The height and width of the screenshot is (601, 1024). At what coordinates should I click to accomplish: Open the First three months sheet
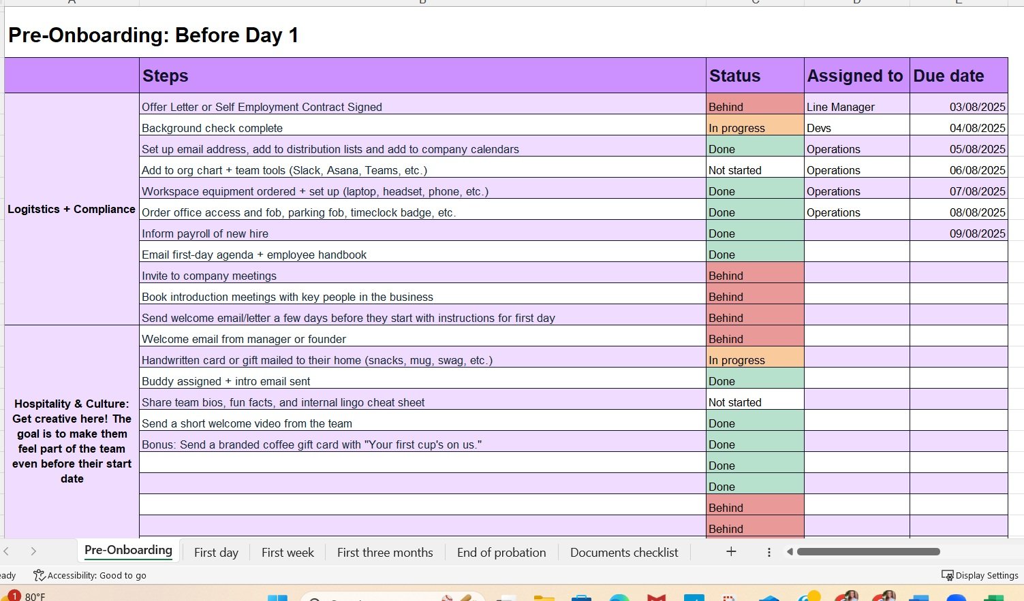point(385,553)
